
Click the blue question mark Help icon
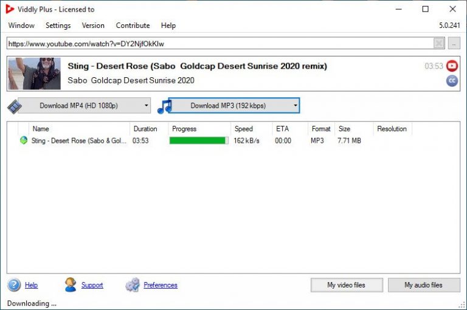[14, 285]
